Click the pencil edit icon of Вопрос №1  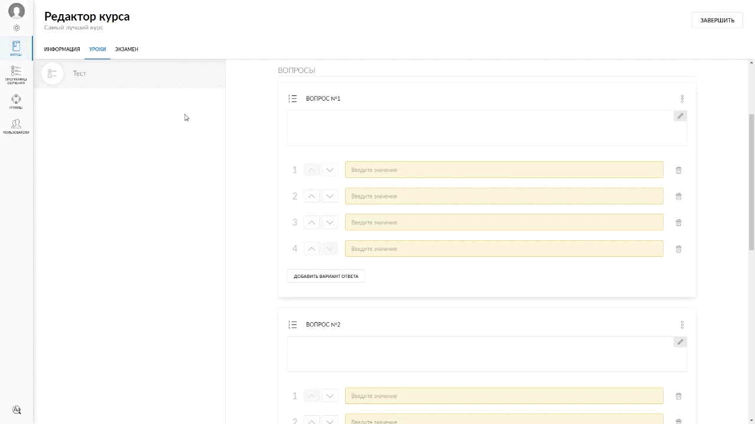pos(680,116)
